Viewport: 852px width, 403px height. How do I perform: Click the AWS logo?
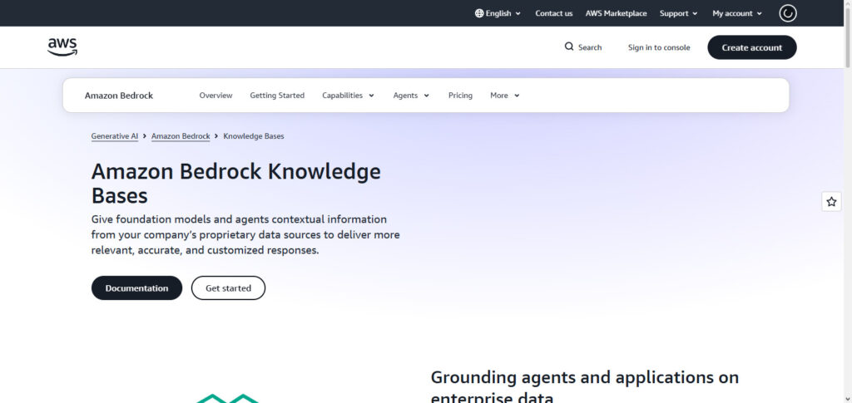pyautogui.click(x=62, y=47)
